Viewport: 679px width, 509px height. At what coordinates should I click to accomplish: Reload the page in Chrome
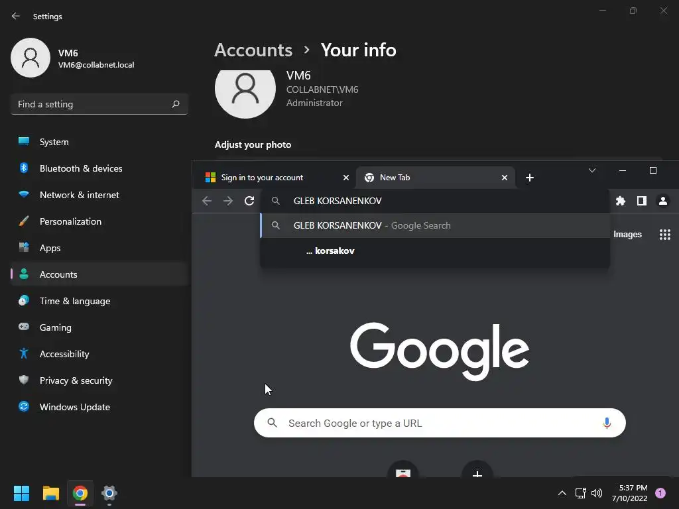(249, 201)
